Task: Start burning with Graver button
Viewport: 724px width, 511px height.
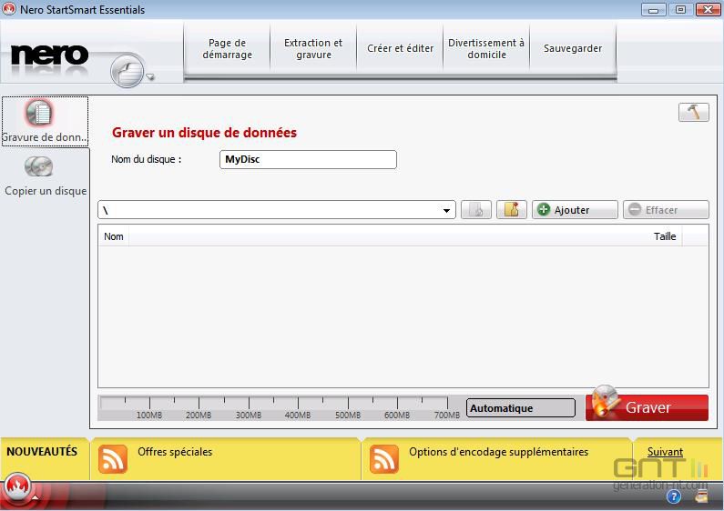Action: (x=647, y=407)
